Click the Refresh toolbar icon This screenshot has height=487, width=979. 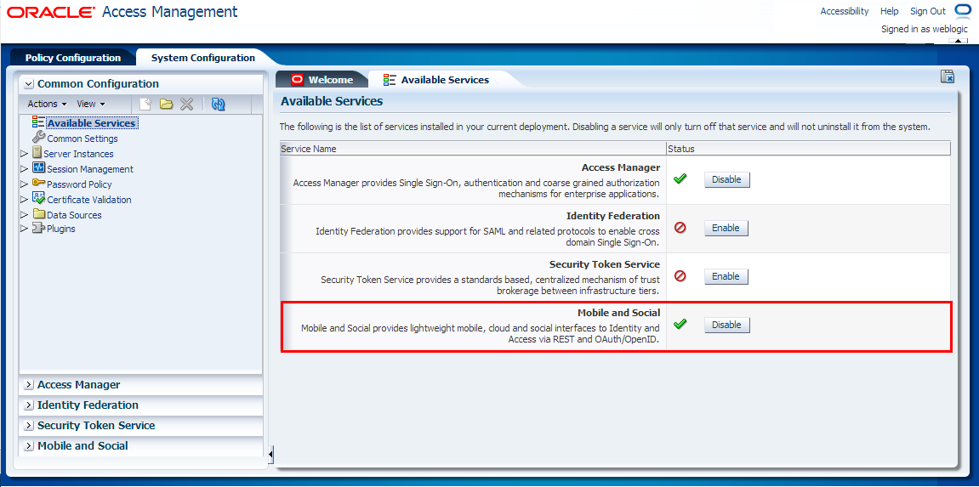(x=218, y=105)
